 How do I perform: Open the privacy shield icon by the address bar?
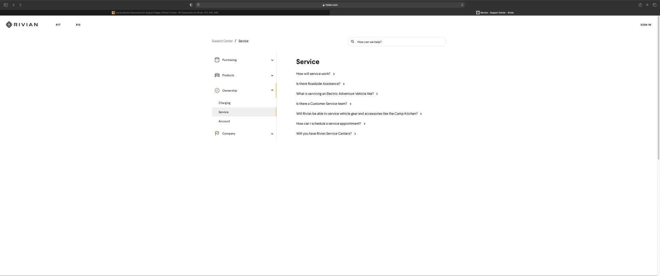point(191,5)
